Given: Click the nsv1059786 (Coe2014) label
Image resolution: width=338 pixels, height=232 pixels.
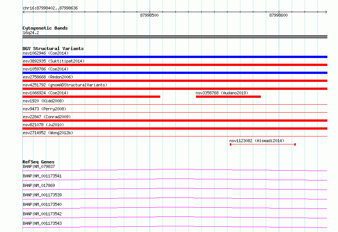Looking at the screenshot, I should [x=46, y=69].
